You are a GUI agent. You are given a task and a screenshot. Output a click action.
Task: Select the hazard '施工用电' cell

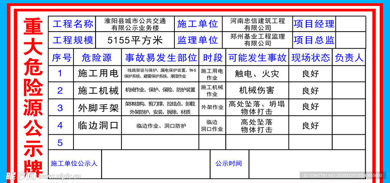point(98,74)
